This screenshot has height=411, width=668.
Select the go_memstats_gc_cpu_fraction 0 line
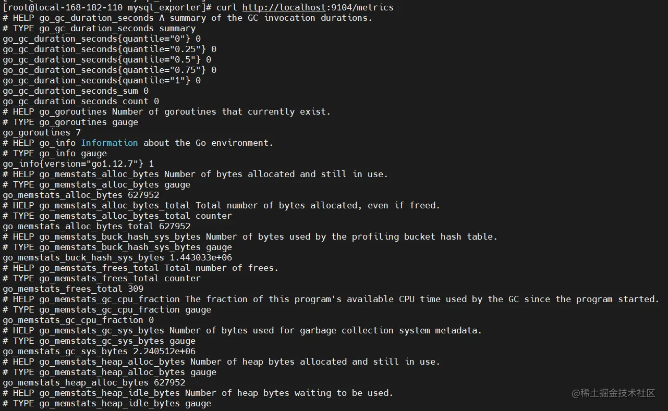[x=78, y=320]
